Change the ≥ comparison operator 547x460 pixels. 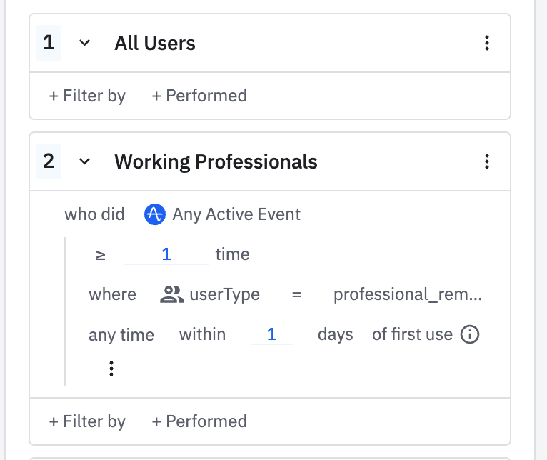click(101, 254)
